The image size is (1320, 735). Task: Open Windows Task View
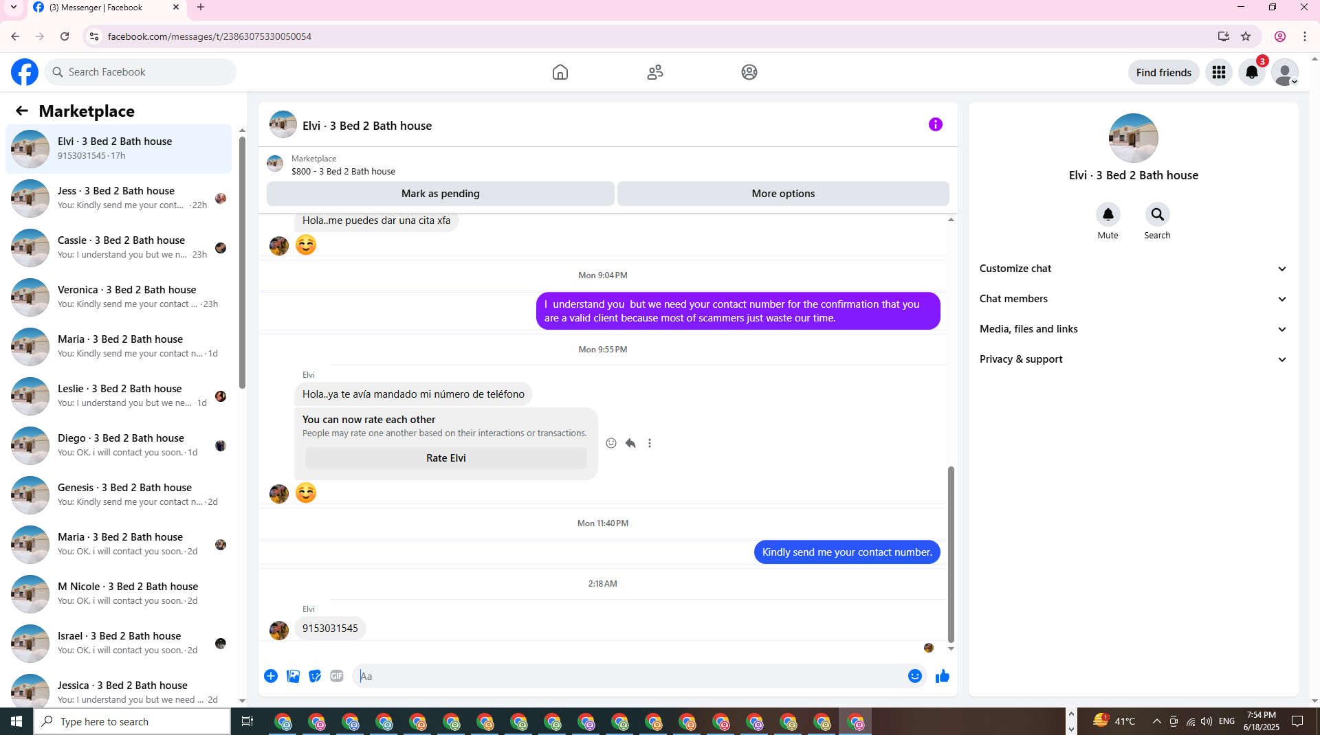point(247,721)
